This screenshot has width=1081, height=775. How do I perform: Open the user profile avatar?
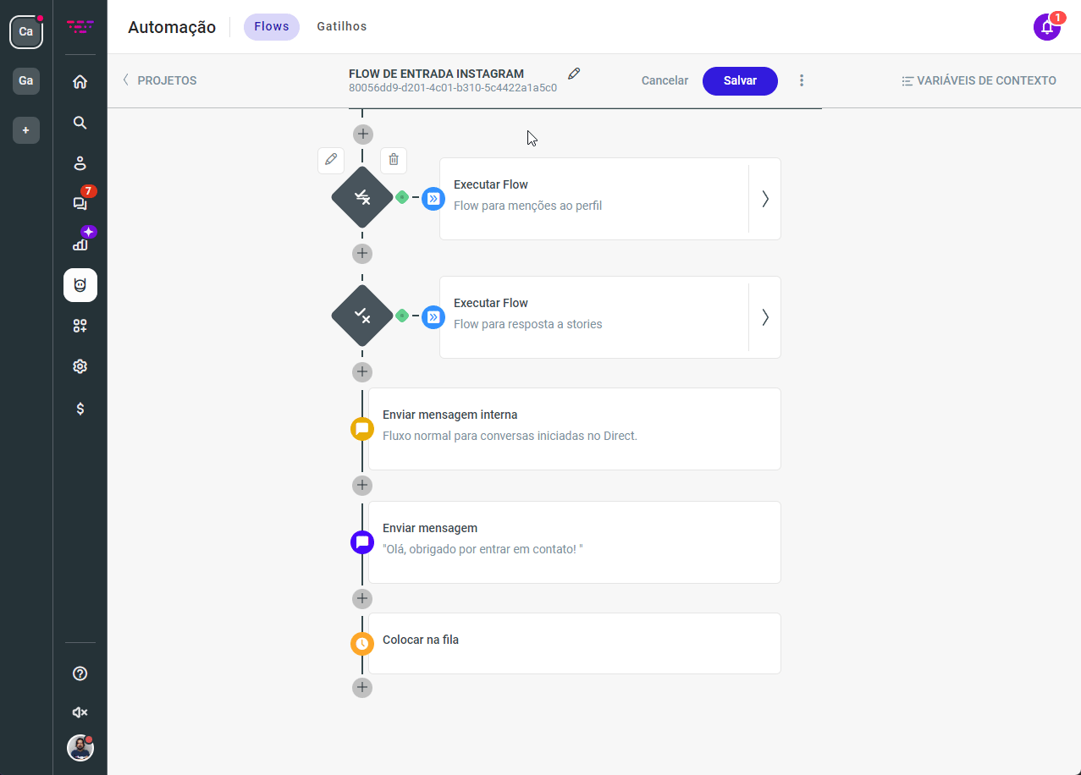coord(80,748)
